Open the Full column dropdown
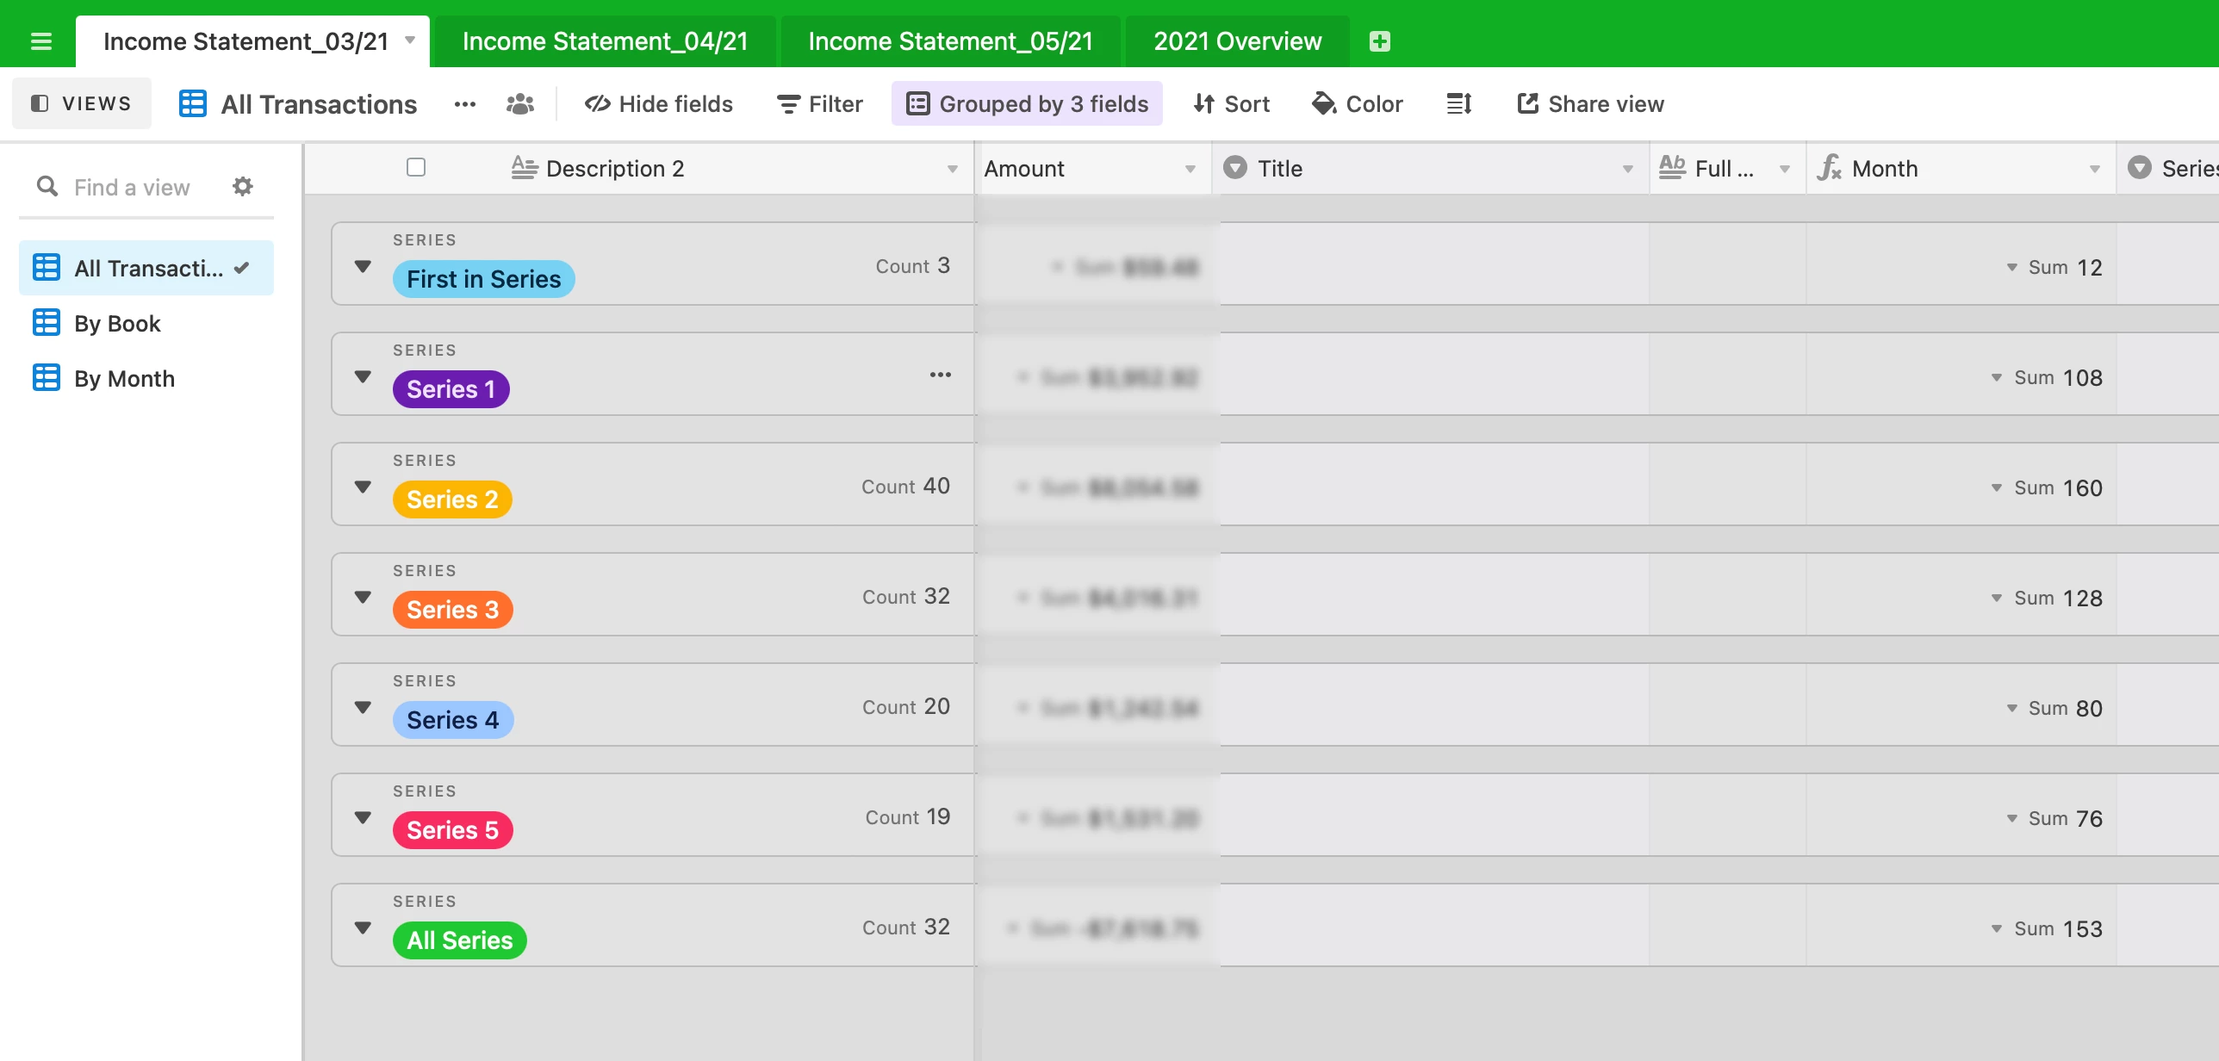Screen dimensions: 2219x1061 (x=1784, y=169)
